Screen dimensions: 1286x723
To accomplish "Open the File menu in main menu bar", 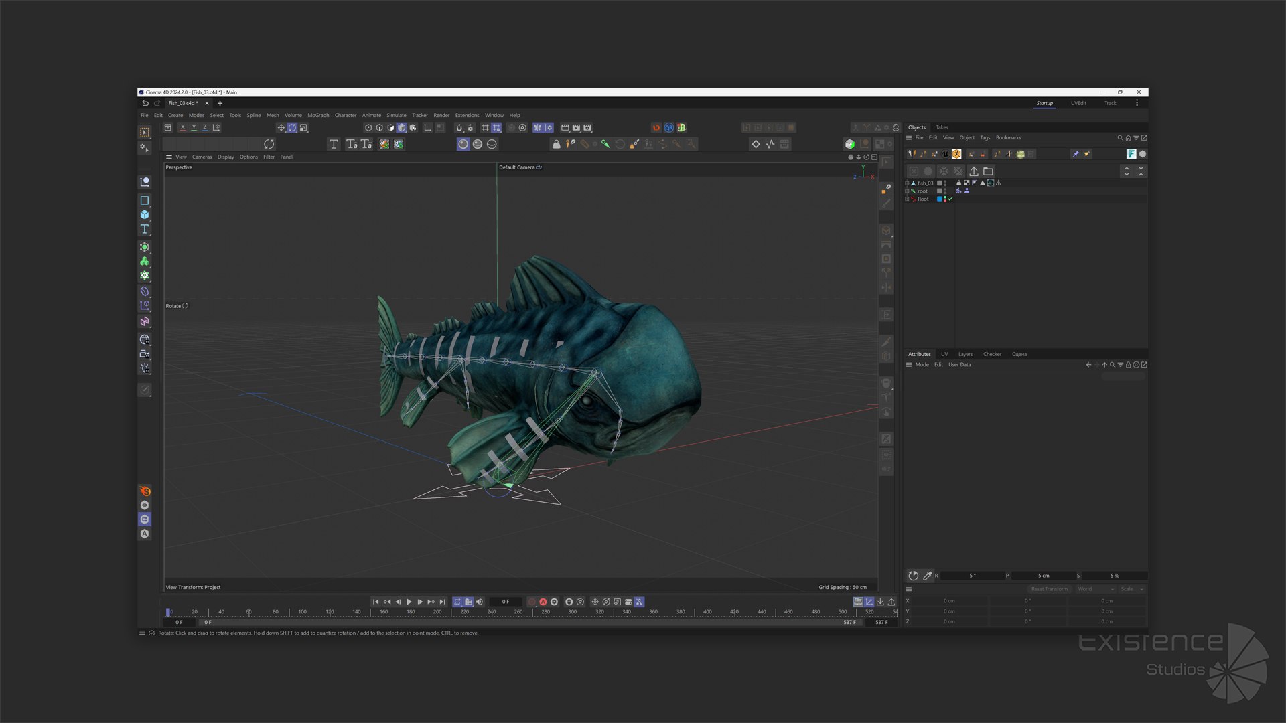I will [144, 115].
